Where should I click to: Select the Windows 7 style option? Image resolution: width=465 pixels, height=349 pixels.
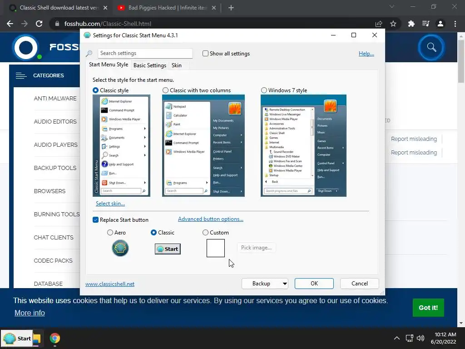264,90
